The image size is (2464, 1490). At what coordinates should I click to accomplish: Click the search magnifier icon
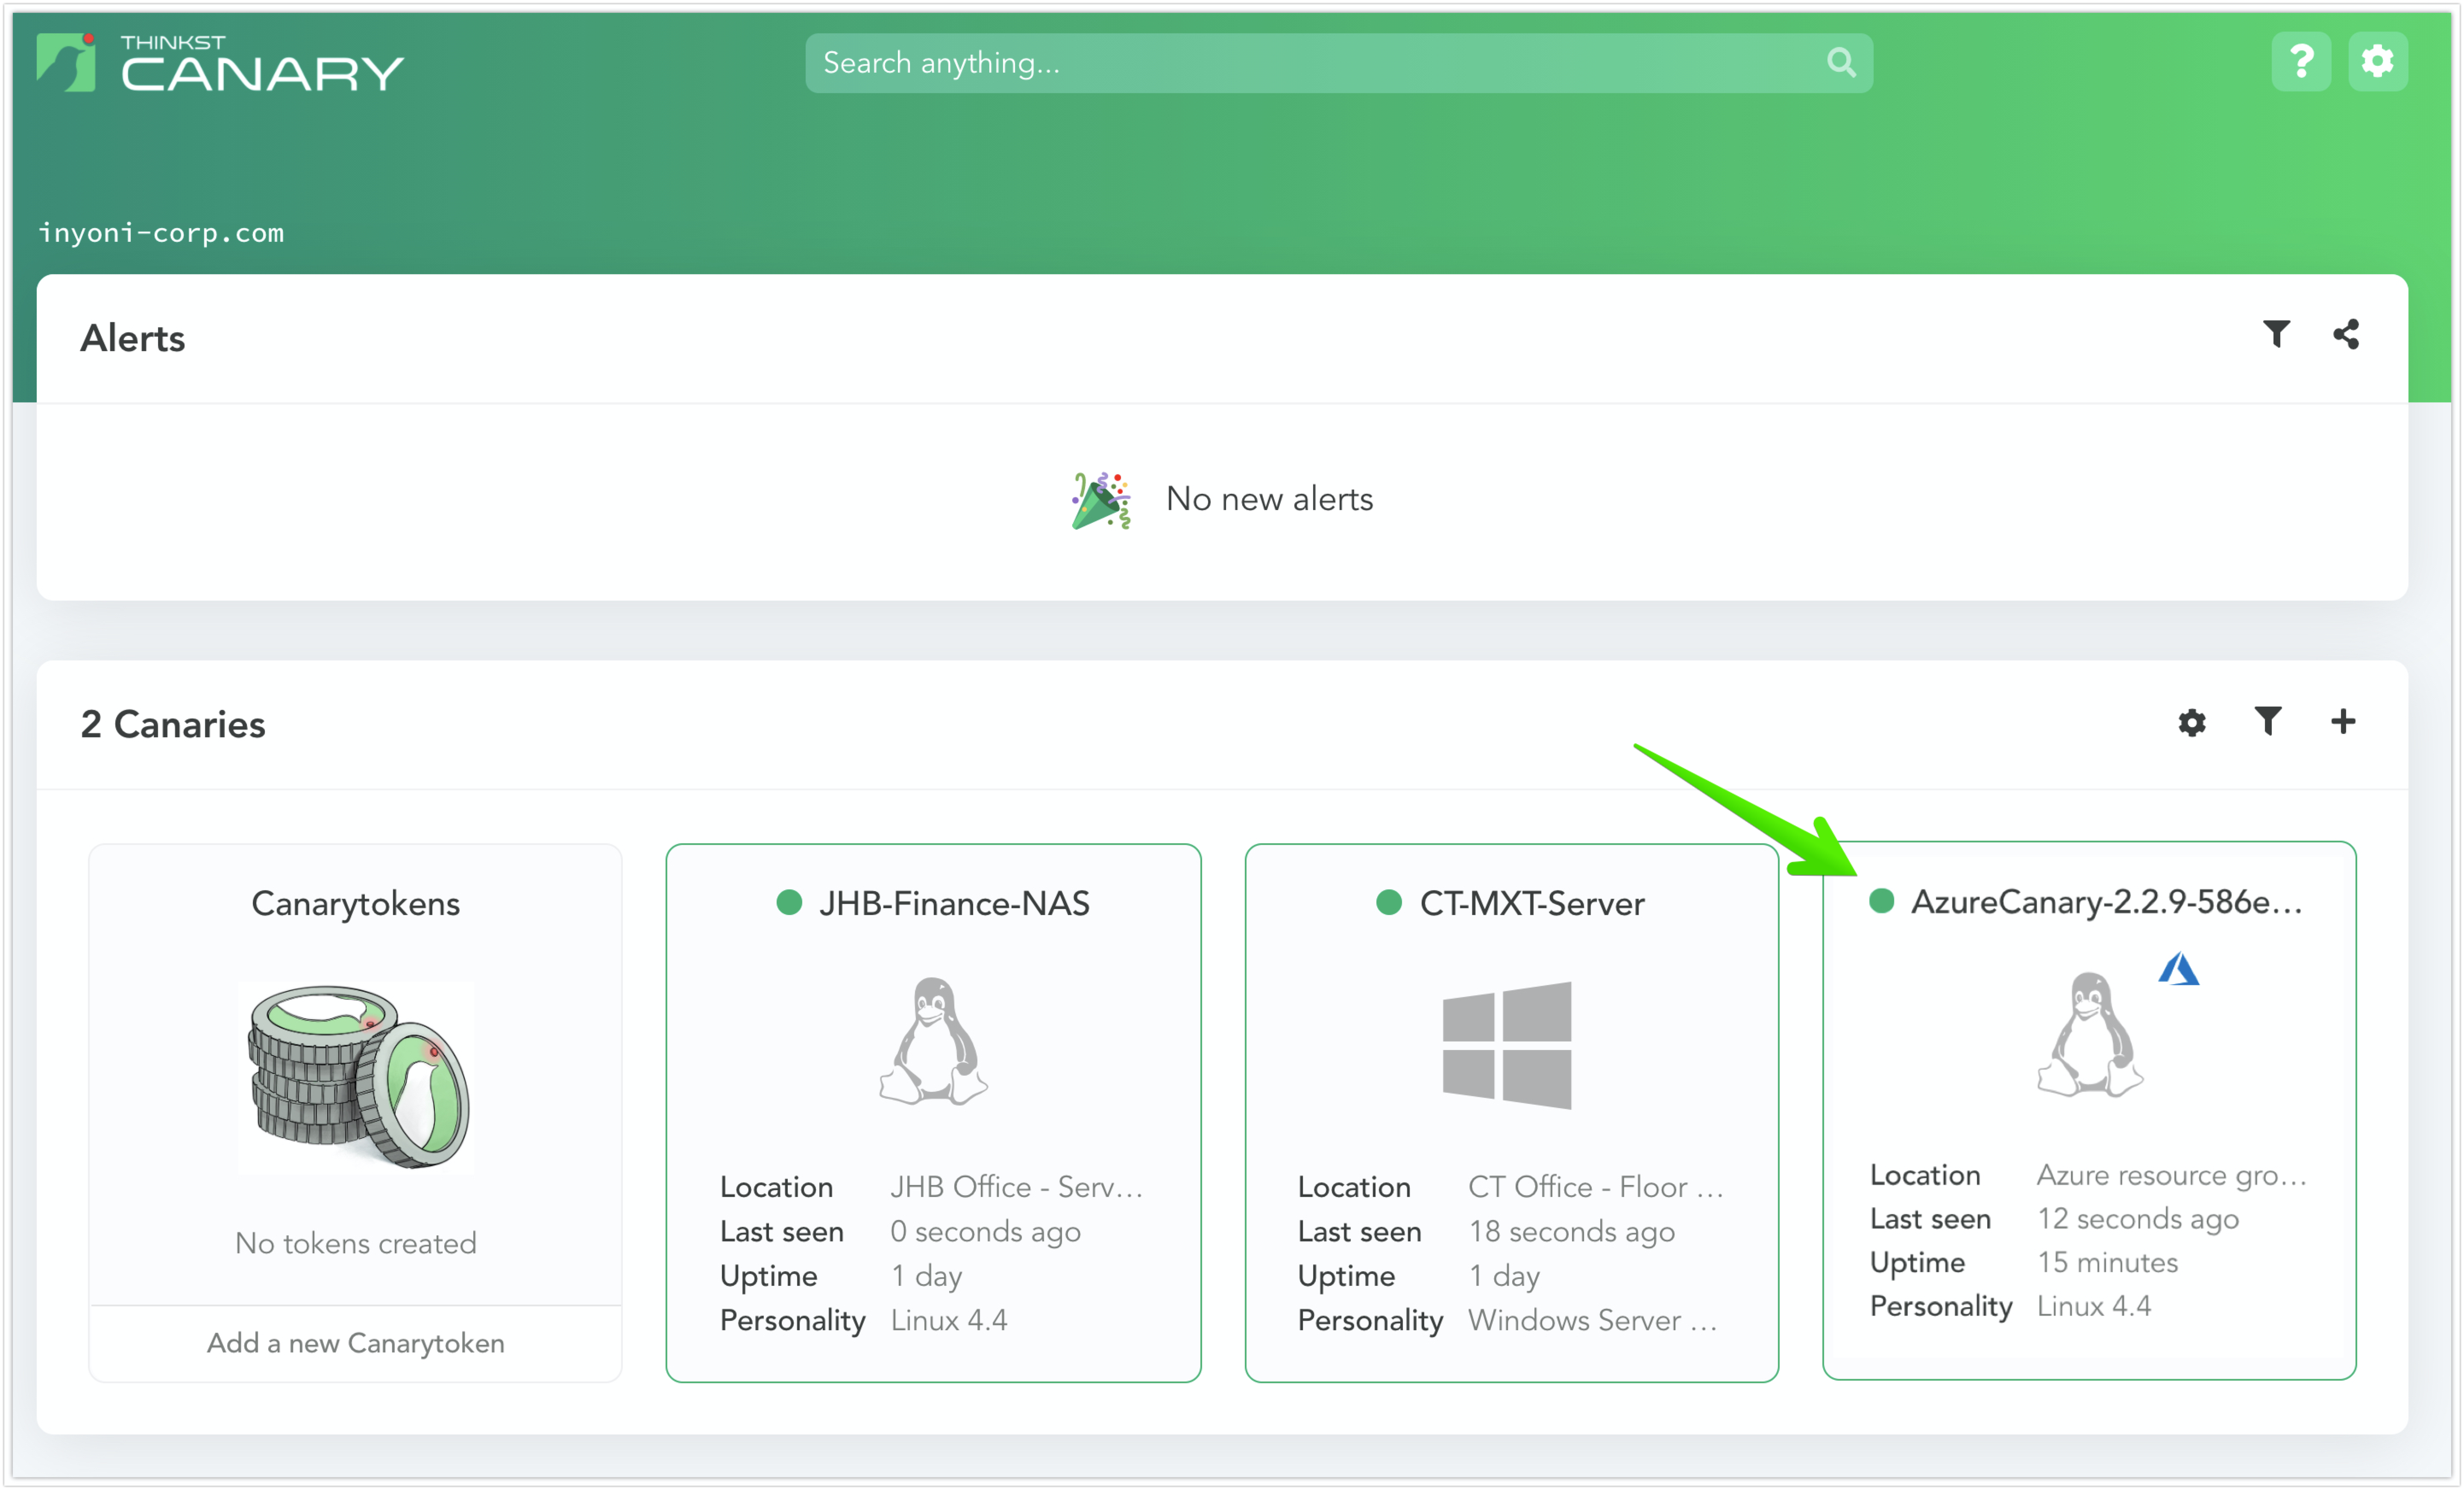1841,63
